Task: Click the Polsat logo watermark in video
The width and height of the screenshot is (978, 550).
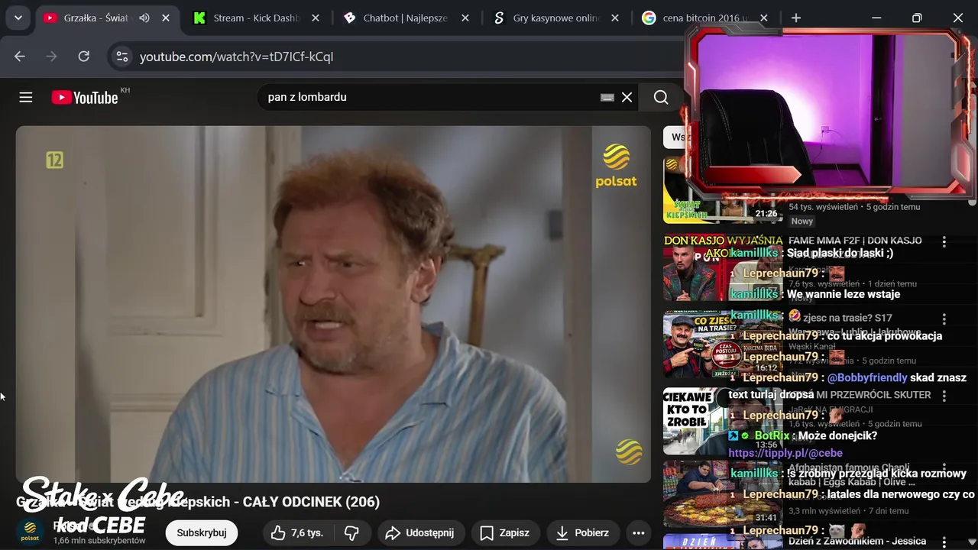Action: pos(617,166)
